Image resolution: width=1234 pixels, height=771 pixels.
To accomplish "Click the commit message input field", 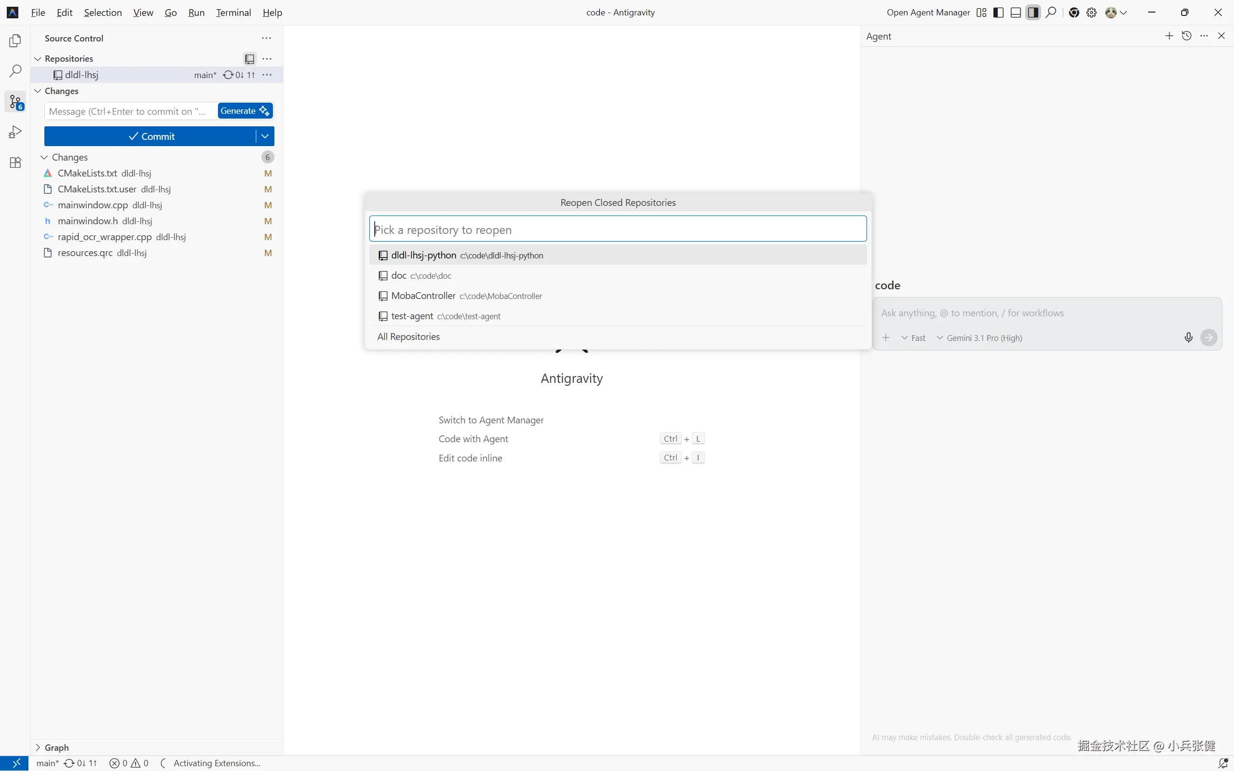I will point(130,111).
